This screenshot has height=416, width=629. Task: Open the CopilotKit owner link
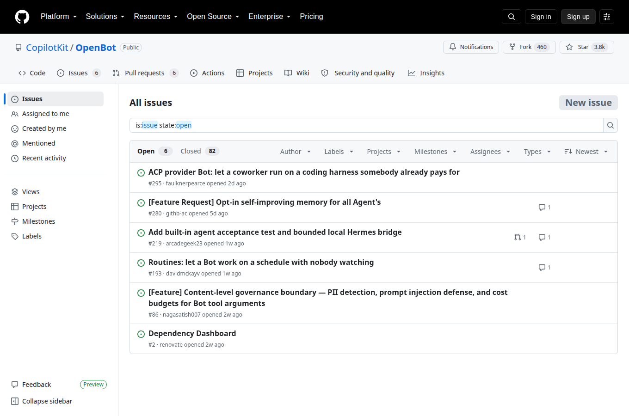(47, 48)
